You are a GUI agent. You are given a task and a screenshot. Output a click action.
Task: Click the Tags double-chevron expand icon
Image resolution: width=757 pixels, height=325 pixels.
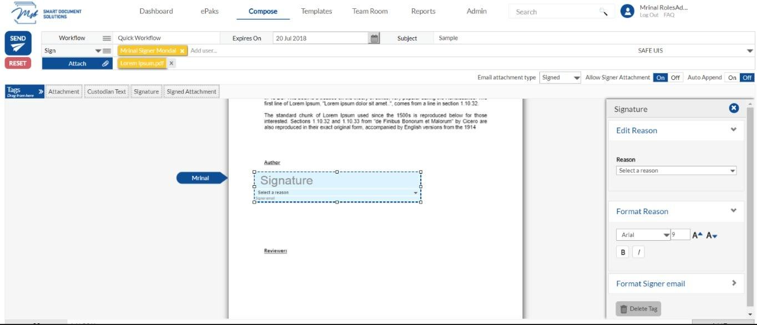click(41, 92)
